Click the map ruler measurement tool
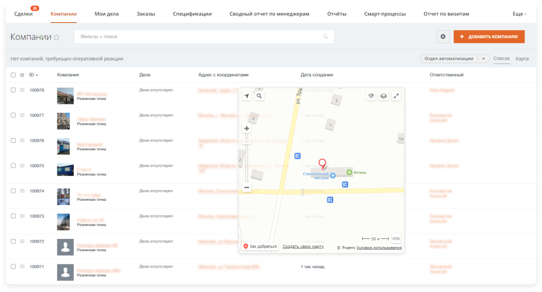 [395, 239]
